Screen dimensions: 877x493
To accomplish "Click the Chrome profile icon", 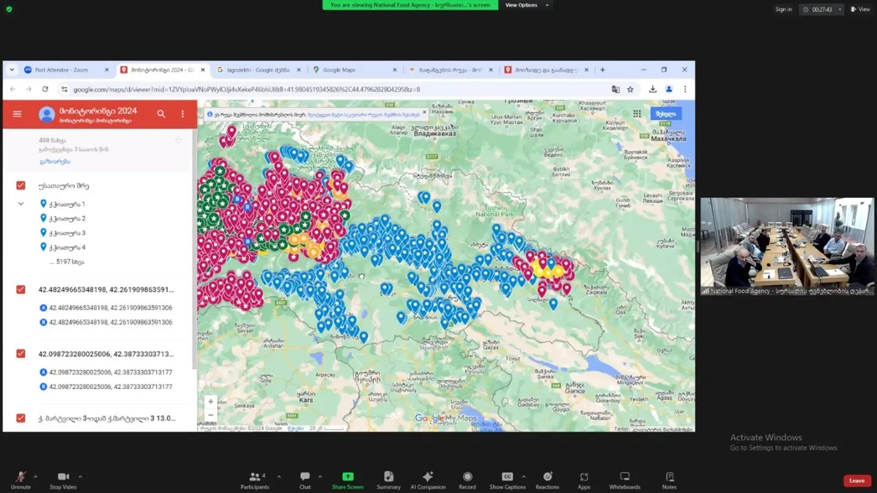I will coord(669,89).
